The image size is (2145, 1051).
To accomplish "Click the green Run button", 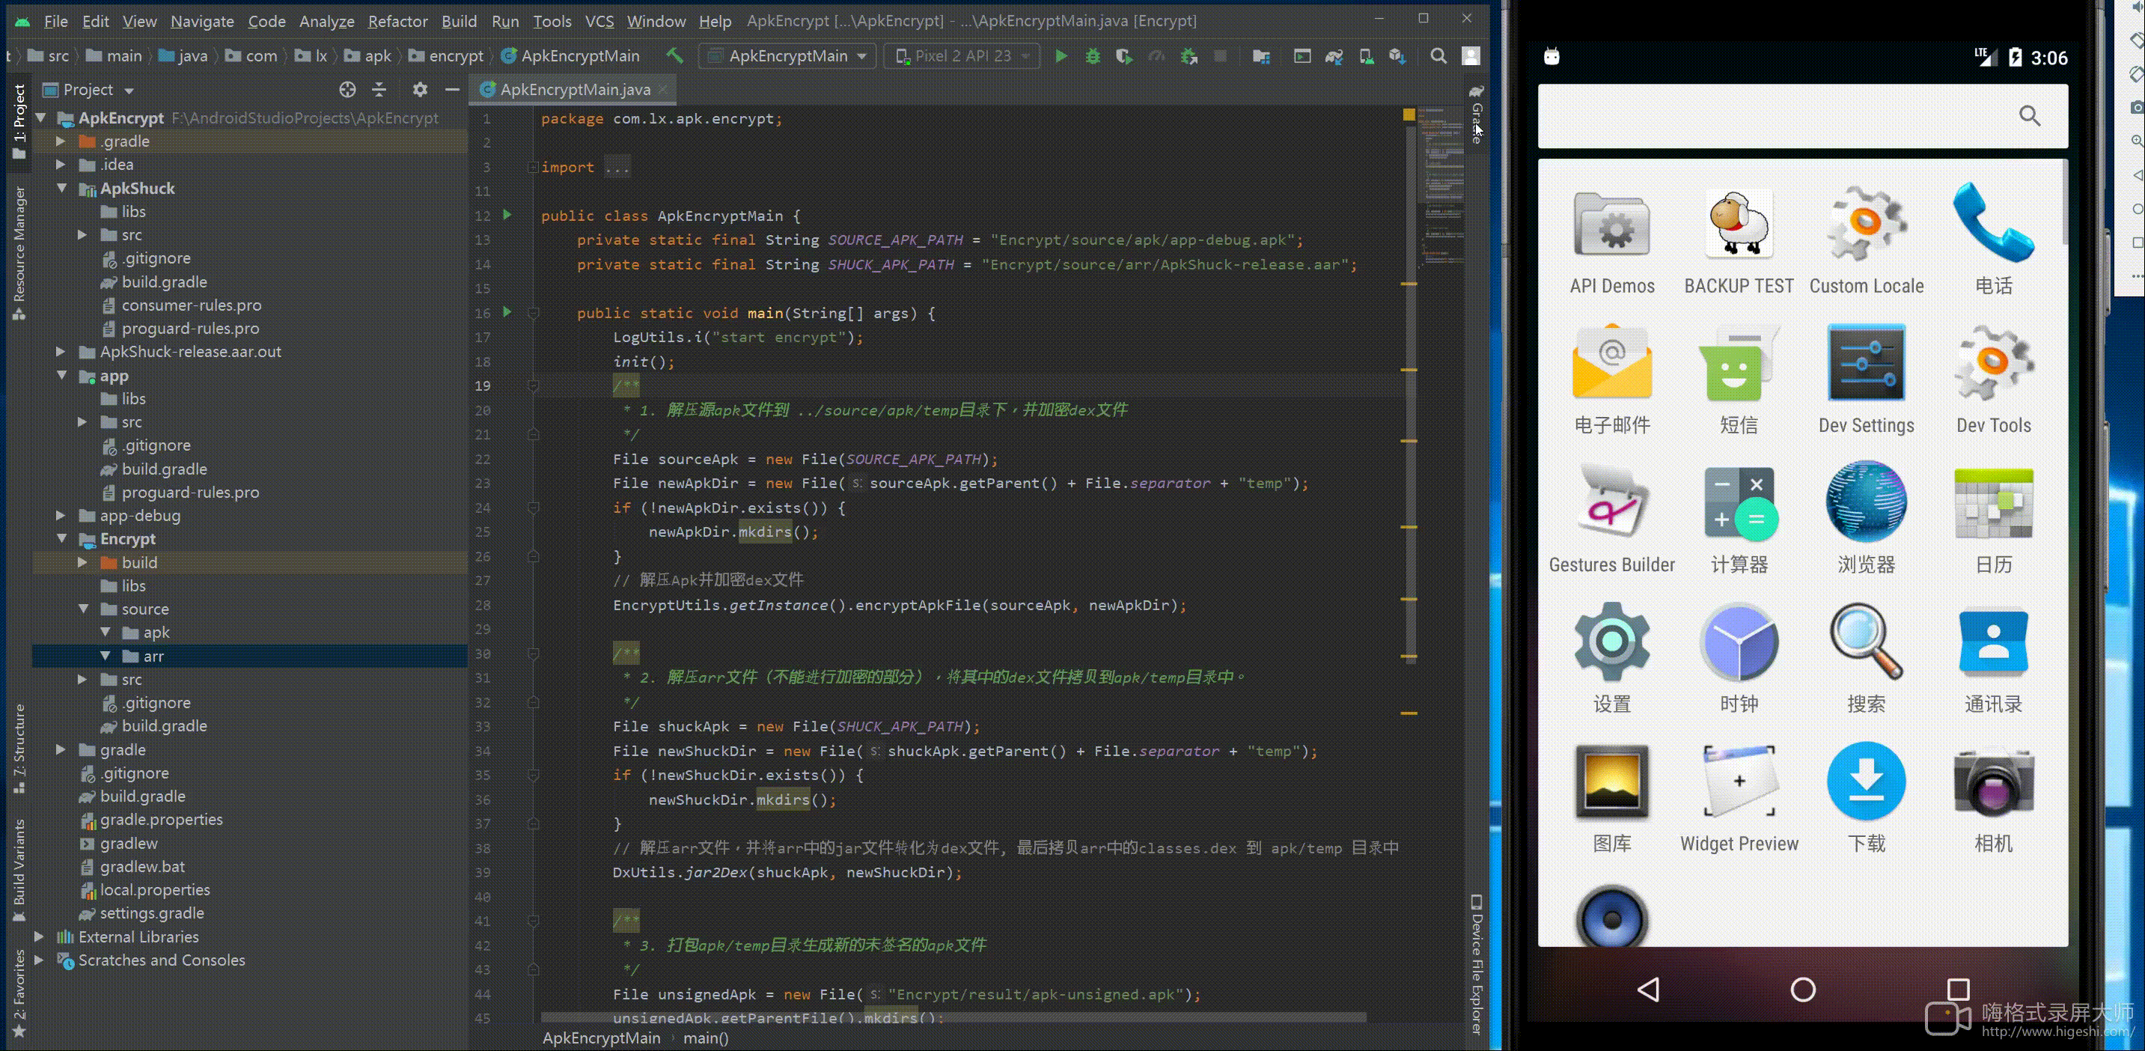I will coord(1061,56).
